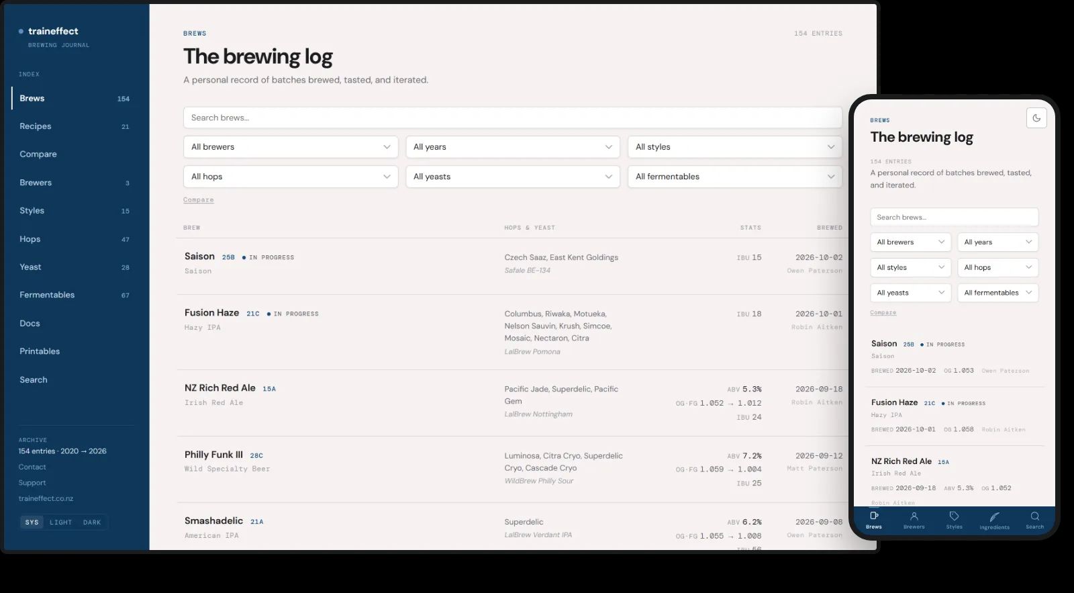The width and height of the screenshot is (1074, 593).
Task: Open Styles in sidebar
Action: click(x=74, y=211)
